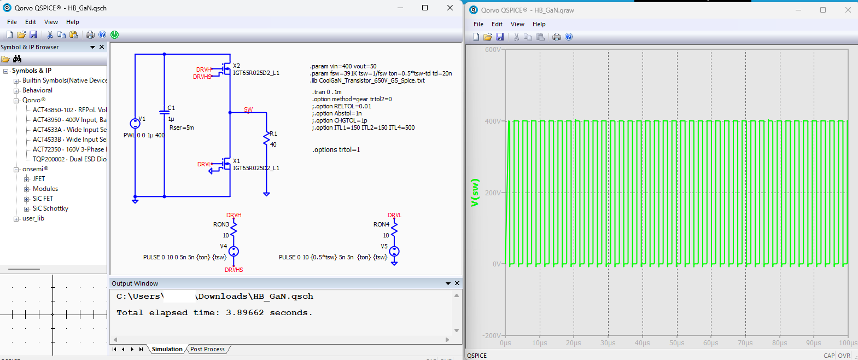
Task: Click the Cut scissors icon in schematic toolbar
Action: pos(50,34)
